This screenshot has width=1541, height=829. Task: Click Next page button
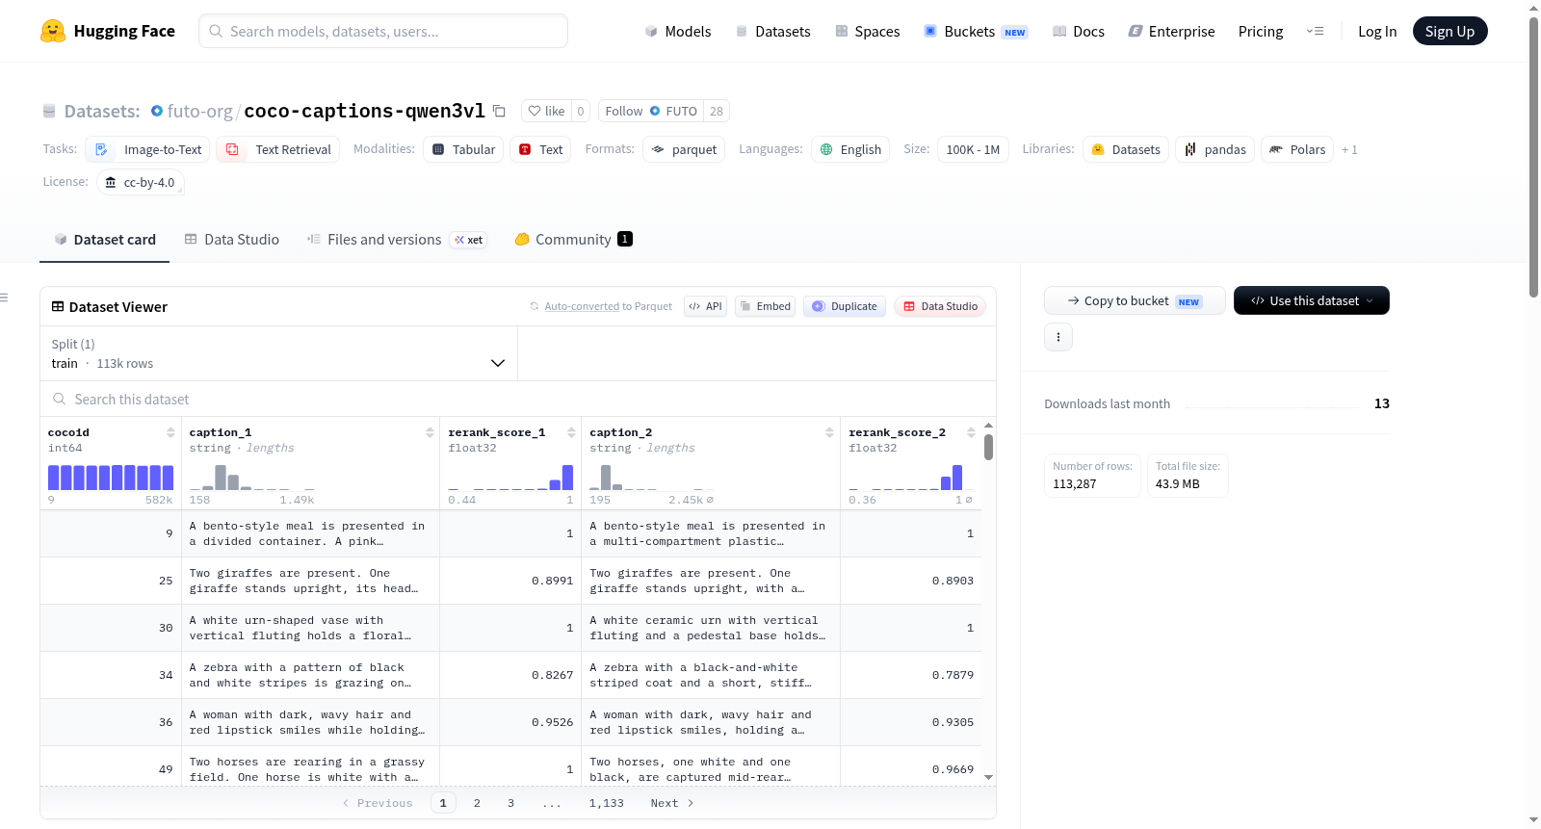[672, 803]
